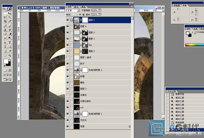Switch to the 导航器 navigator tab

pos(177,5)
